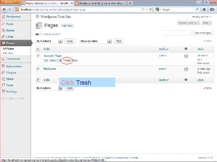The width and height of the screenshot is (217, 162).
Task: Switch to the Wordpress Test Site second tab
Action: [100, 3]
